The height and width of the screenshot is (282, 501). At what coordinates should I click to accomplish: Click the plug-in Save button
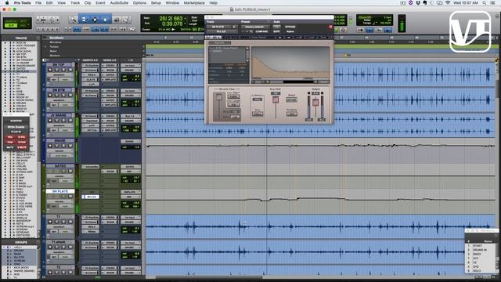(x=323, y=38)
